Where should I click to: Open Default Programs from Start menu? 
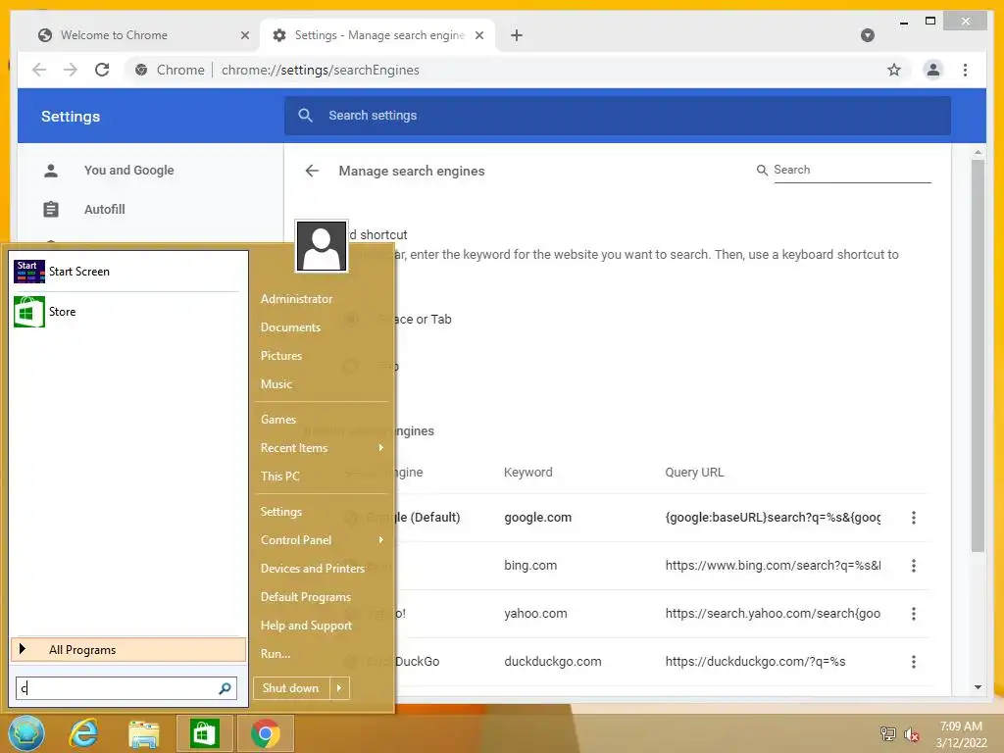click(x=306, y=597)
